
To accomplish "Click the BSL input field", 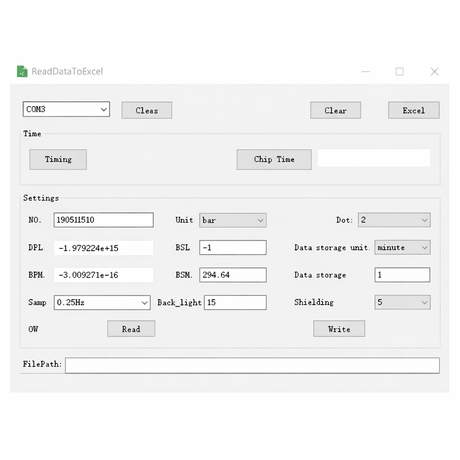I will 233,248.
